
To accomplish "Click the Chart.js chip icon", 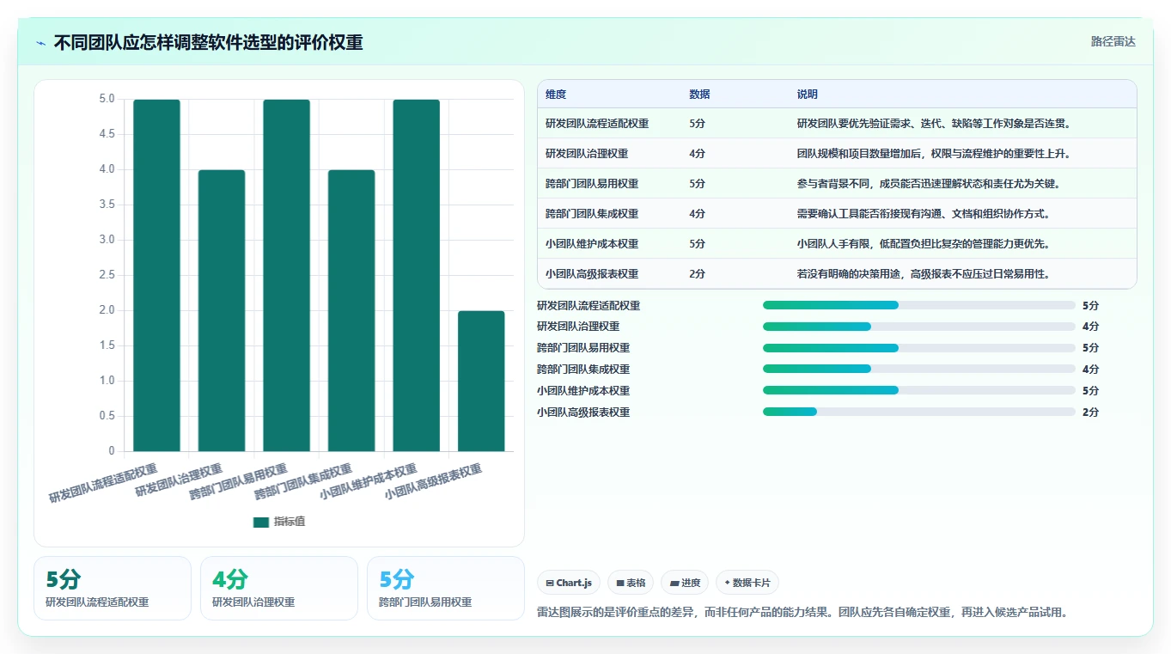I will point(550,583).
